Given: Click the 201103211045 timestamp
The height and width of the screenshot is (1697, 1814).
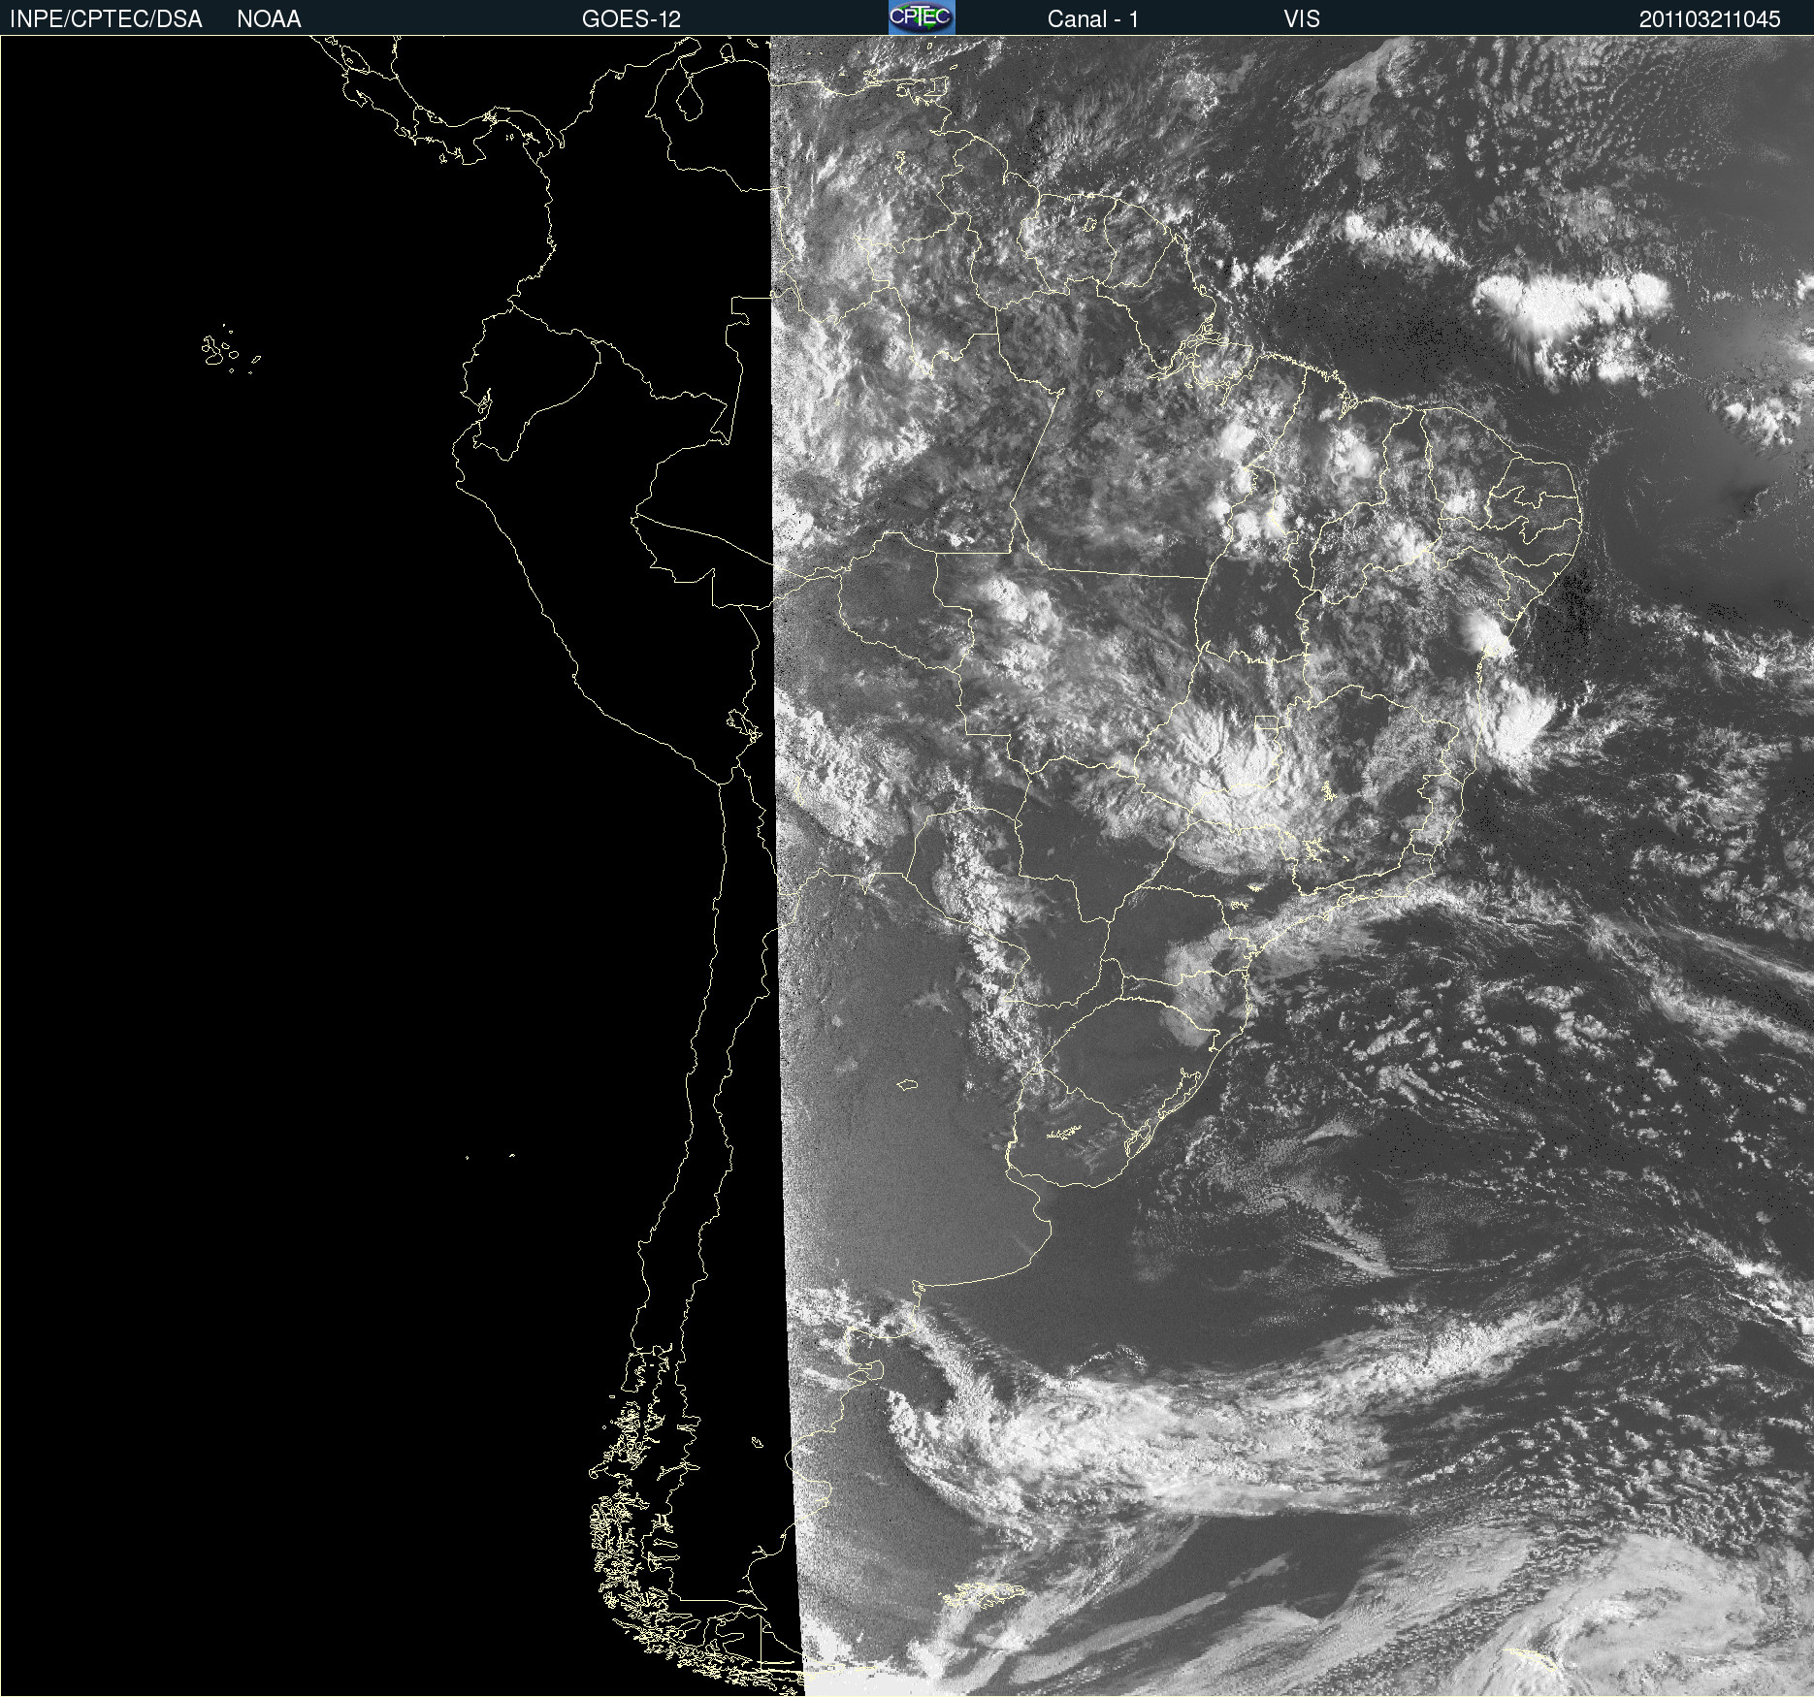Looking at the screenshot, I should point(1710,19).
